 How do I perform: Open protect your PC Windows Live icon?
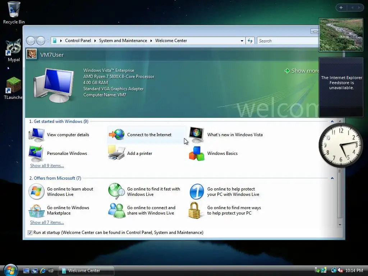(x=197, y=192)
